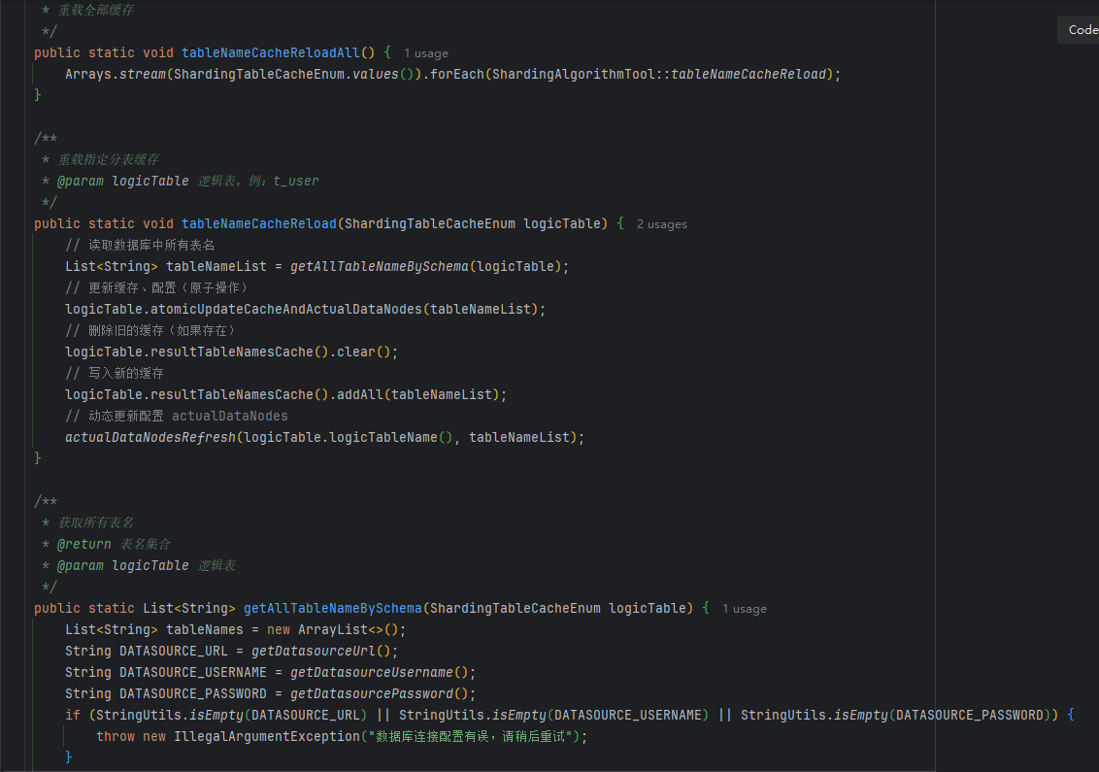Viewport: 1099px width, 772px height.
Task: Click the comment '// 读取数据库中所有表名'
Action: click(140, 246)
